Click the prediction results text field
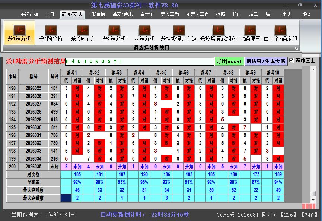 [x=140, y=61]
